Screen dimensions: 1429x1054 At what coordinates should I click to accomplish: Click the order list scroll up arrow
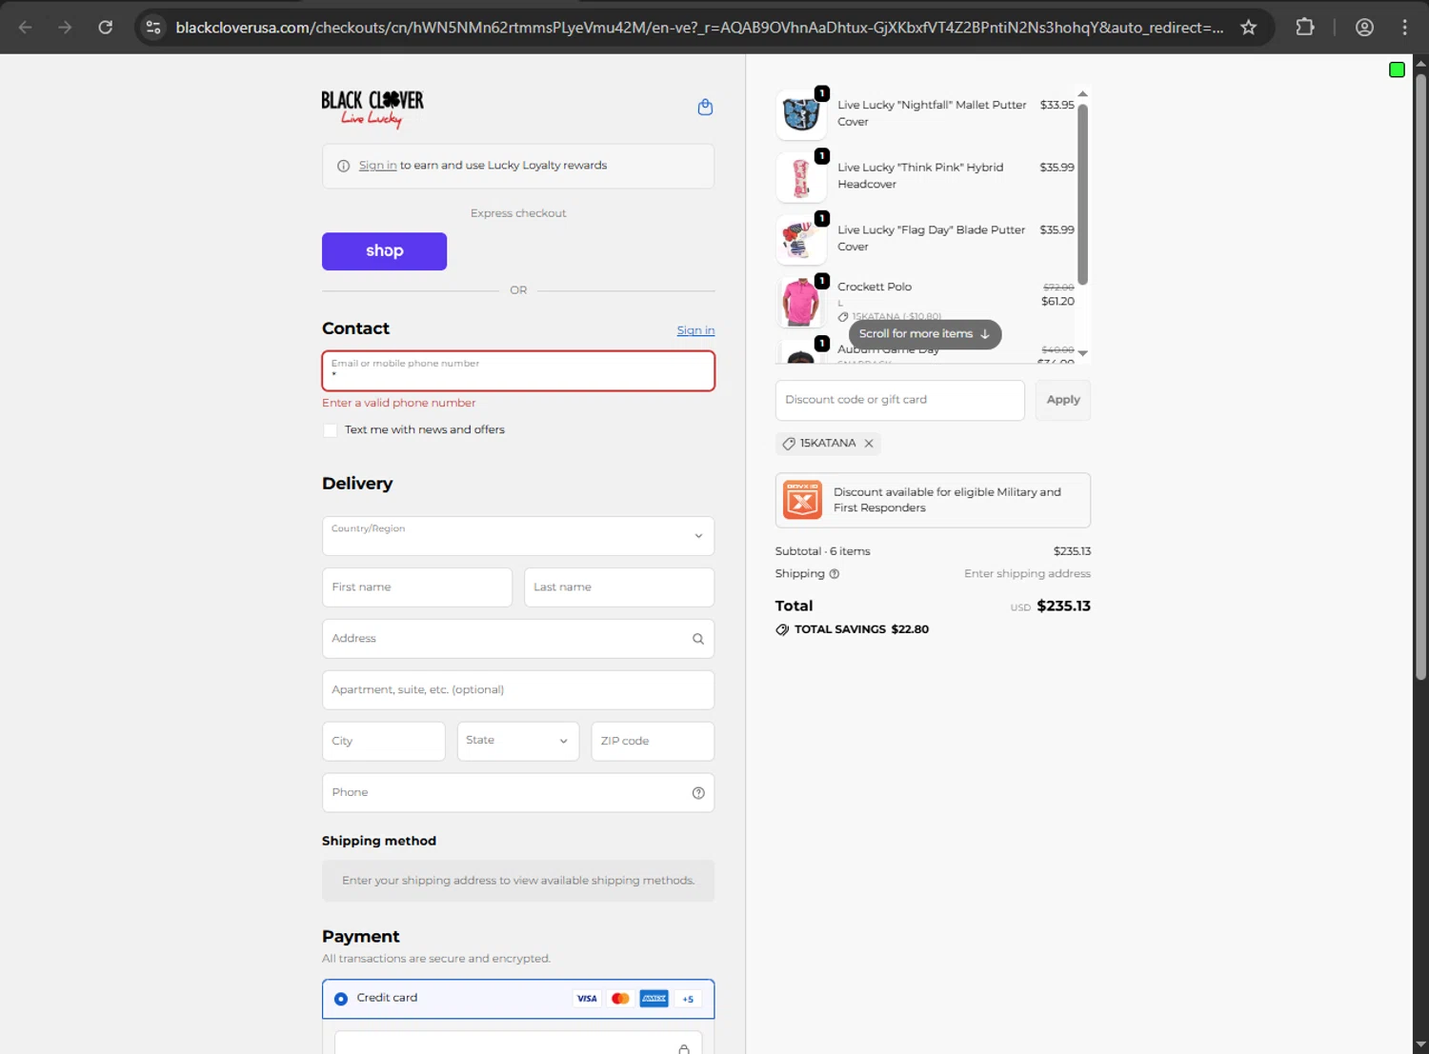pos(1082,93)
